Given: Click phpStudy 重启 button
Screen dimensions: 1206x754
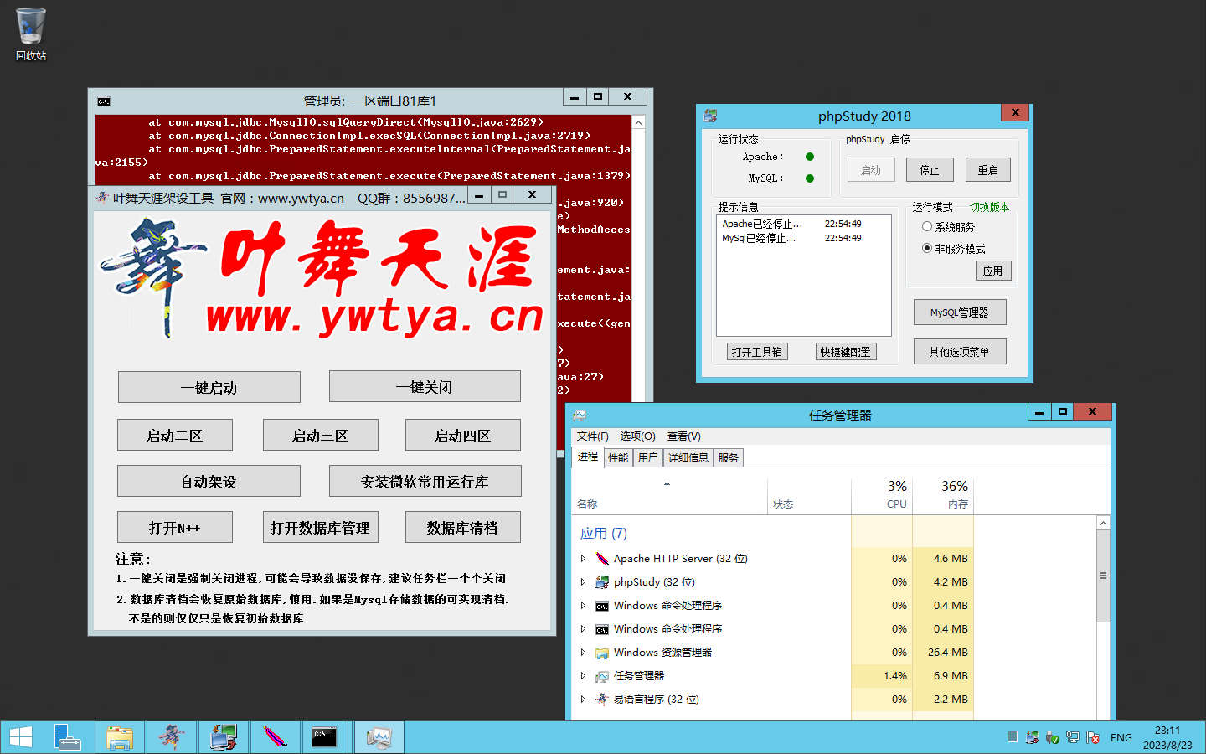Looking at the screenshot, I should click(x=987, y=170).
